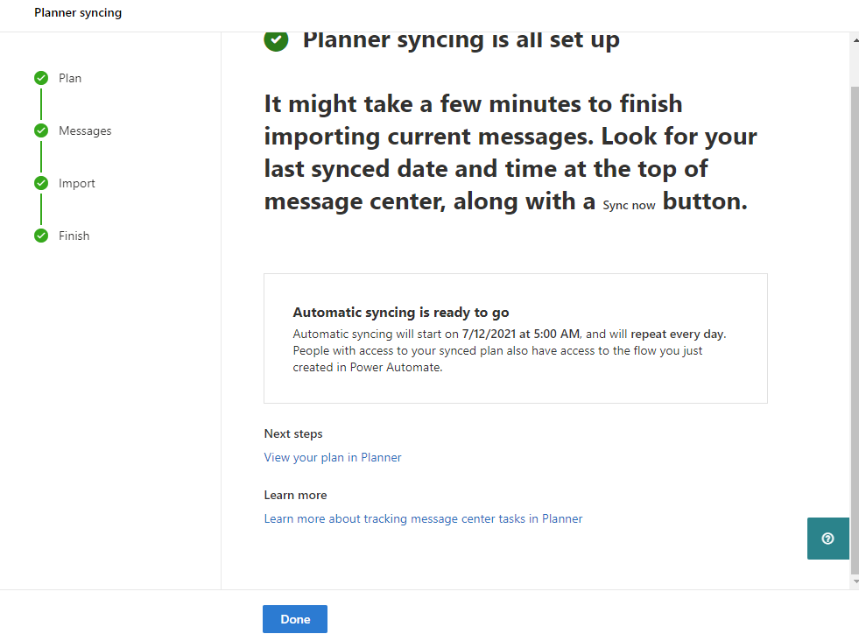859x641 pixels.
Task: Click the small Sync now text
Action: click(x=629, y=205)
